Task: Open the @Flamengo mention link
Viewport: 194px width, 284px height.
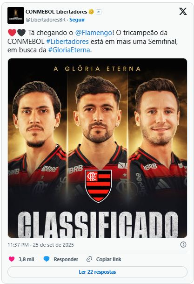Action: pyautogui.click(x=94, y=33)
